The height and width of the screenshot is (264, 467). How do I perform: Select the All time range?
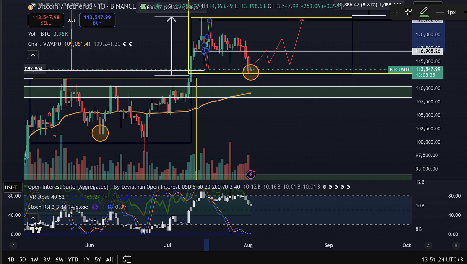pyautogui.click(x=109, y=259)
